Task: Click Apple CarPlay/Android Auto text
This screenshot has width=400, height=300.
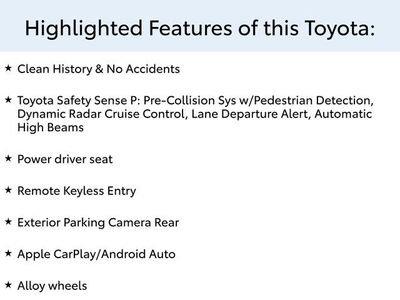Action: pyautogui.click(x=96, y=254)
